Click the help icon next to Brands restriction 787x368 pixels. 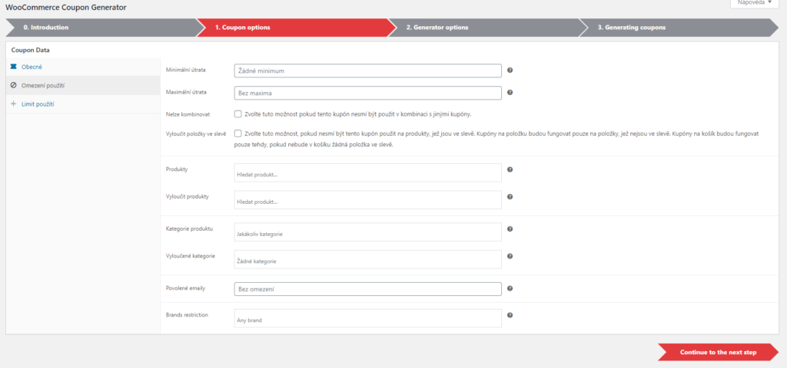pos(510,315)
